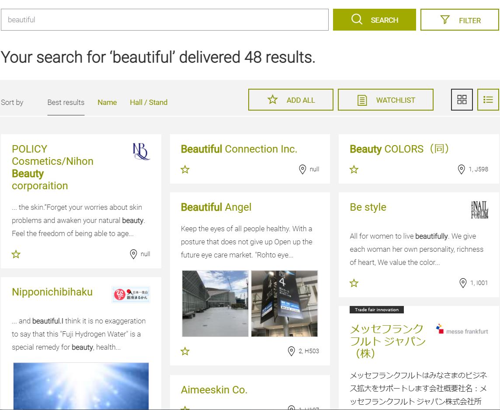The width and height of the screenshot is (500, 410).
Task: Click the 'Trade fair innovation' badge
Action: (x=377, y=309)
